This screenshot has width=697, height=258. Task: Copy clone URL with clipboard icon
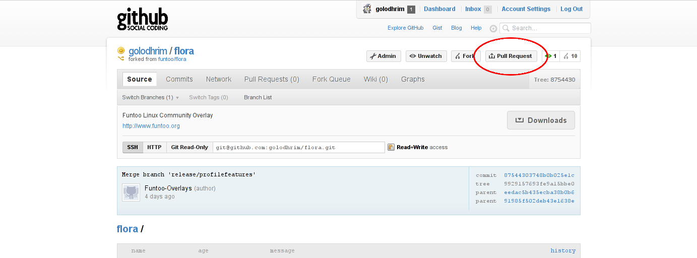(391, 147)
